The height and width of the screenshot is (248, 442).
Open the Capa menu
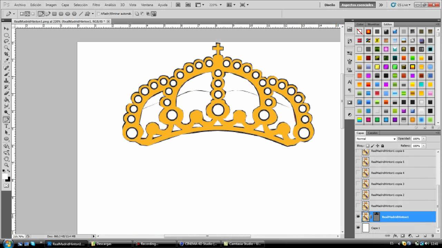click(x=65, y=5)
